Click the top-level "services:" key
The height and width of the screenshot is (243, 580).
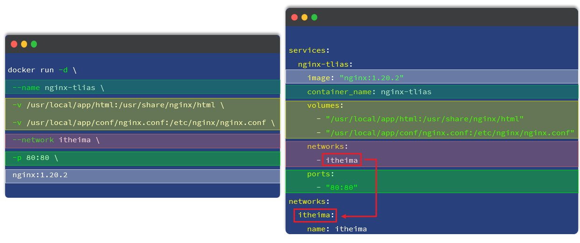tap(309, 50)
